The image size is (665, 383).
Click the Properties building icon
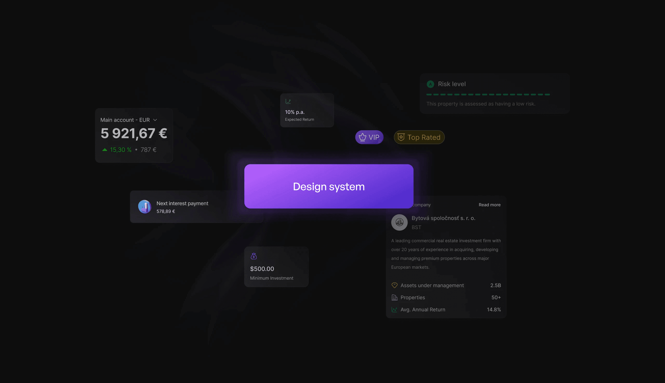394,298
